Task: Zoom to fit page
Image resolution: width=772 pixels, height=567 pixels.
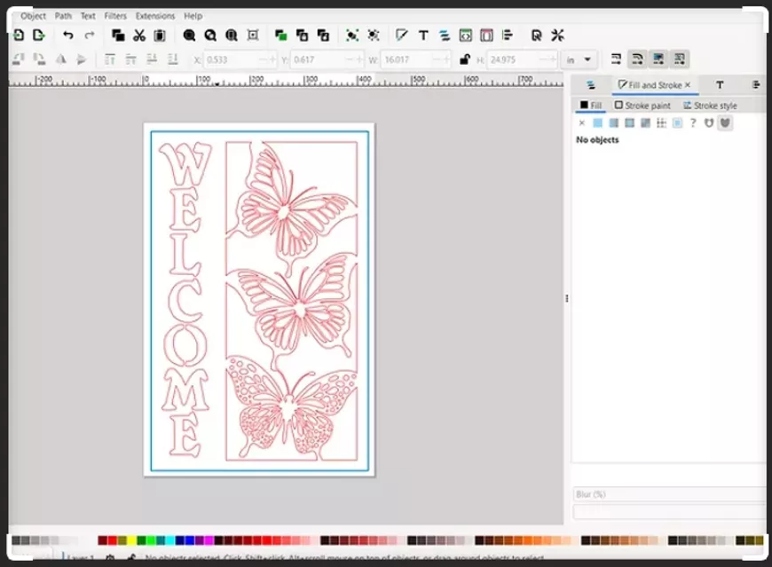Action: tap(232, 35)
